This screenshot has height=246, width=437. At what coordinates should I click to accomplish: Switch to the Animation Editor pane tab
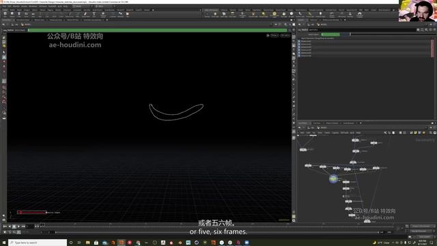tap(23, 20)
